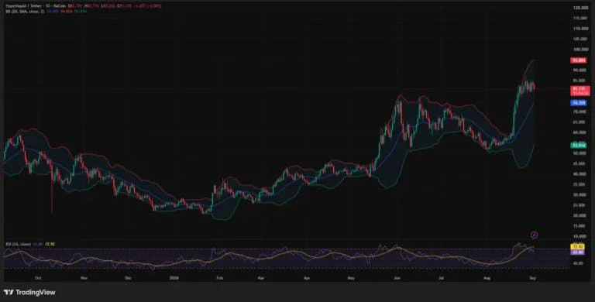Click the Nov label on time axis
The image size is (595, 302).
click(x=84, y=278)
